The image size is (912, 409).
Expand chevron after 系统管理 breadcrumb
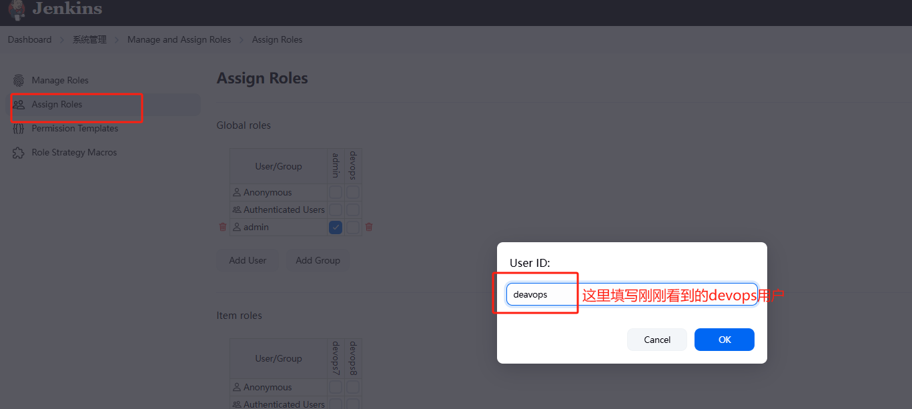[117, 39]
